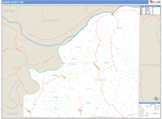This screenshot has height=119, width=162.
Task: Click the compass rose near the legend
Action: 156,99
